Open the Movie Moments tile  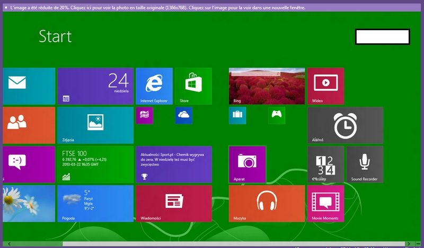(325, 203)
